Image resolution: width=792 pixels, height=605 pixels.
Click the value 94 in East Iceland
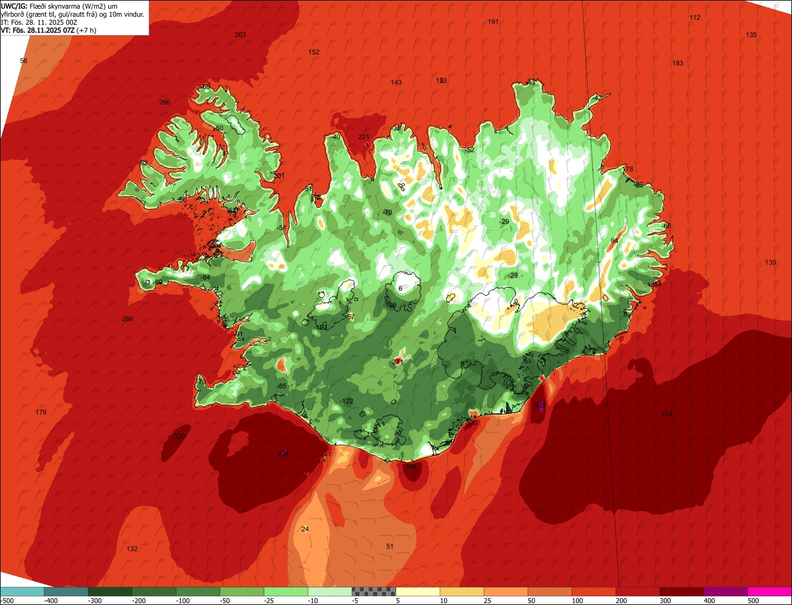click(614, 241)
